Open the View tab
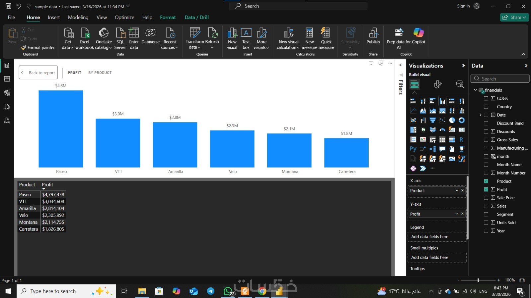The height and width of the screenshot is (298, 531). click(x=102, y=17)
